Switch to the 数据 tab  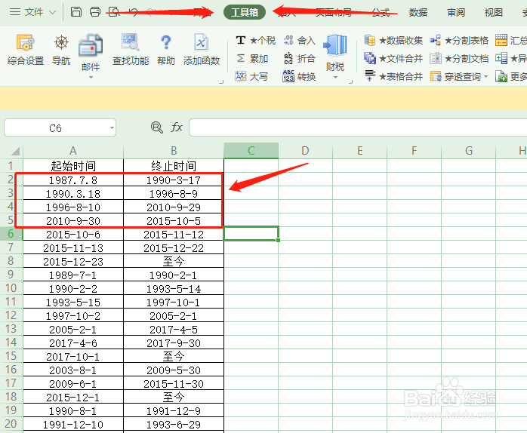pos(418,12)
